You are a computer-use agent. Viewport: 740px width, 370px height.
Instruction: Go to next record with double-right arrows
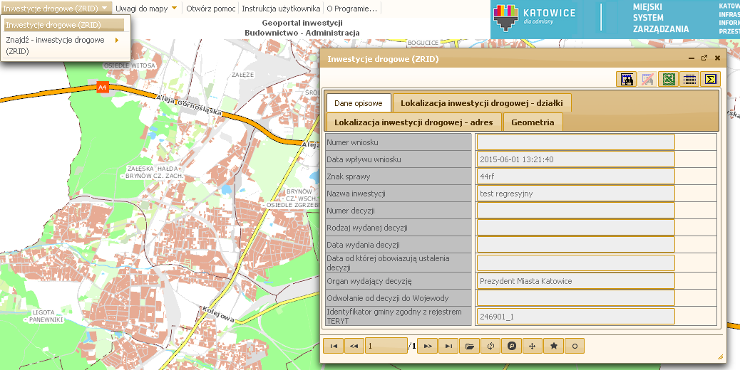point(428,346)
